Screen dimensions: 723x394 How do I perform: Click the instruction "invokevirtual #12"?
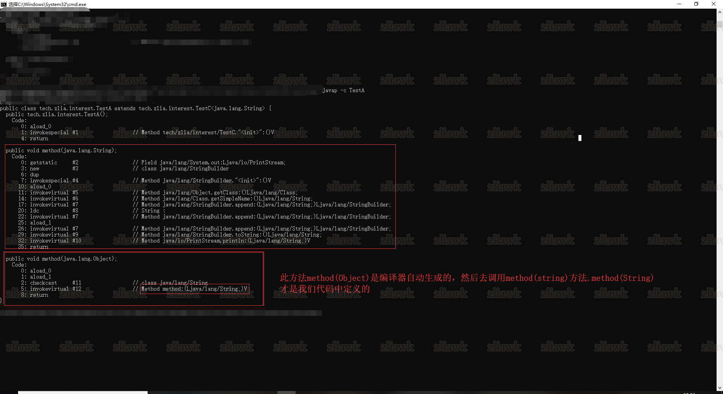tap(56, 289)
